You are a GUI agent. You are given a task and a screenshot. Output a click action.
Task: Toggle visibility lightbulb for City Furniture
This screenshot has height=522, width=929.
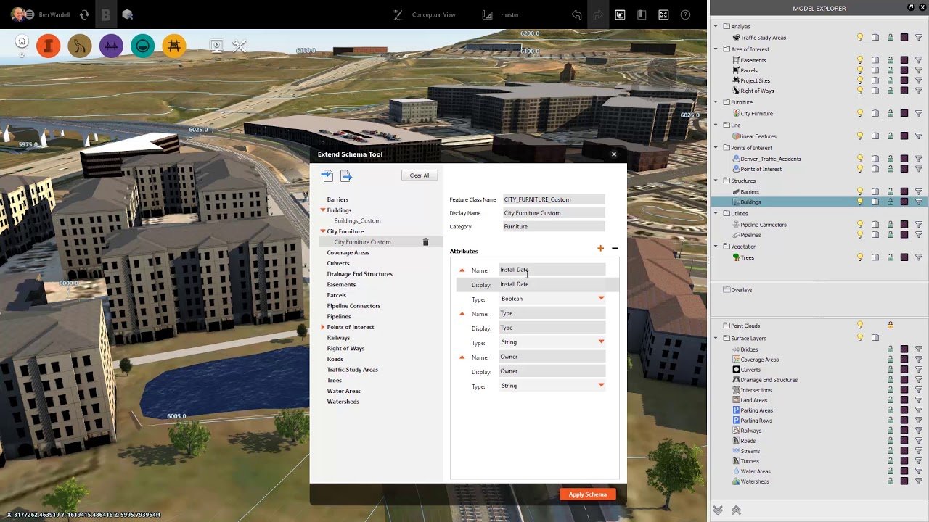[x=860, y=114]
